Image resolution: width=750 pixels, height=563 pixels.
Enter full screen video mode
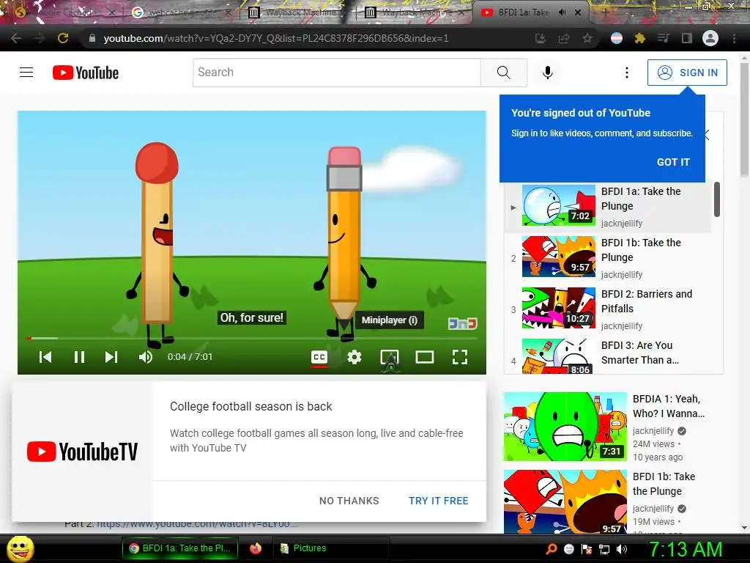(460, 357)
